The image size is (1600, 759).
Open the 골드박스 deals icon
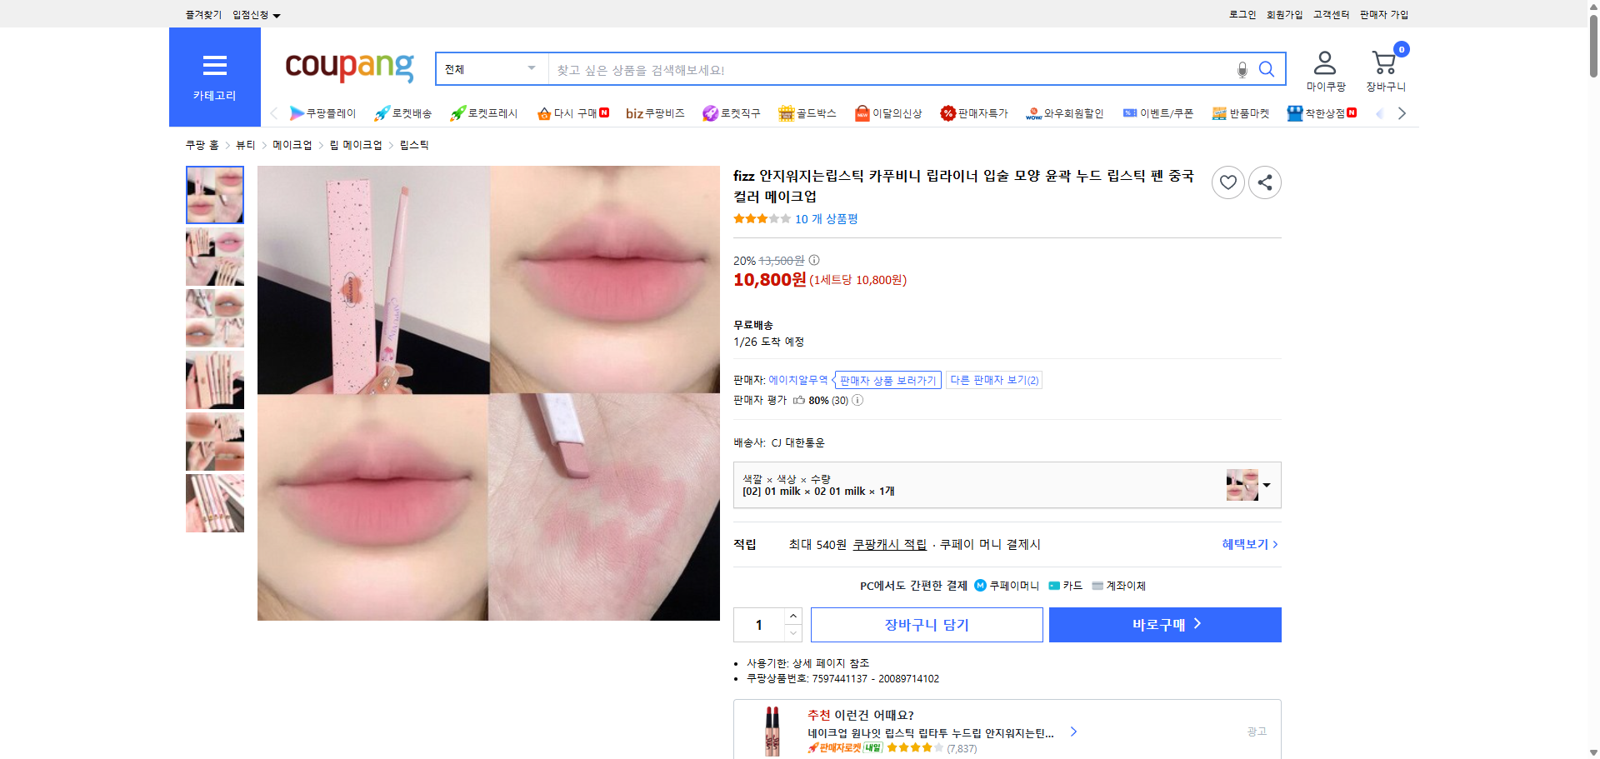[x=807, y=112]
